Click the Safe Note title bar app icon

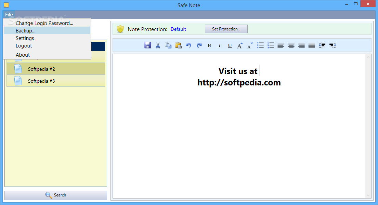pyautogui.click(x=6, y=5)
